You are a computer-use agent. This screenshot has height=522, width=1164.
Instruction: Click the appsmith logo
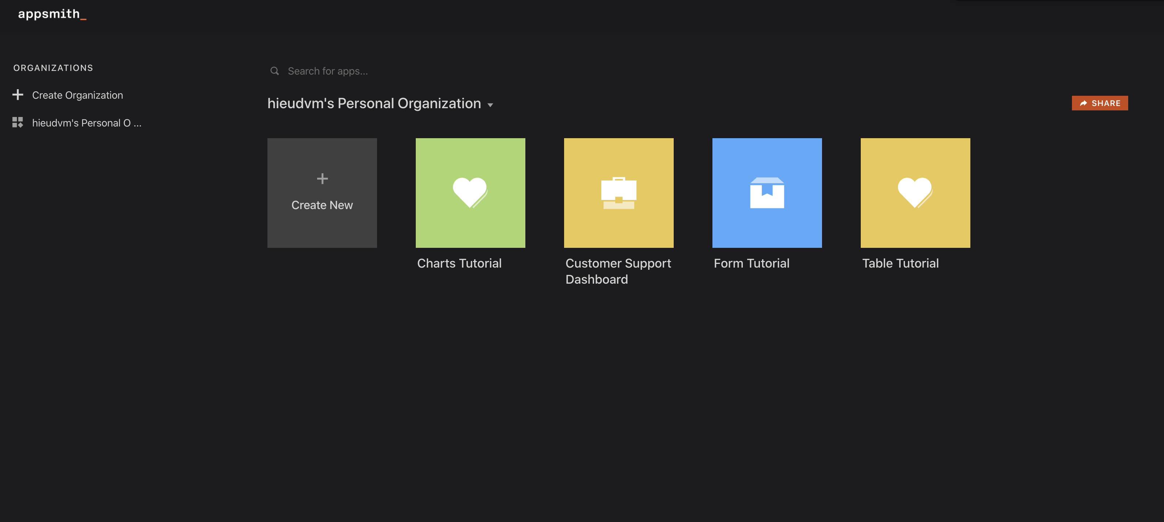52,14
